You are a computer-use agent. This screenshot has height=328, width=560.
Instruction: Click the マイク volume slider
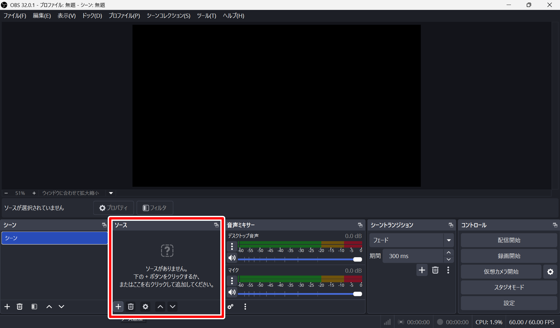coord(298,294)
